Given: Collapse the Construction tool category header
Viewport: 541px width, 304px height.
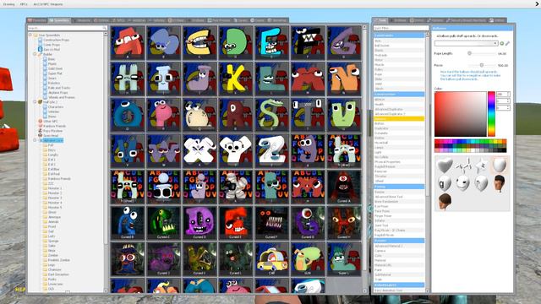Looking at the screenshot, I should 399,94.
